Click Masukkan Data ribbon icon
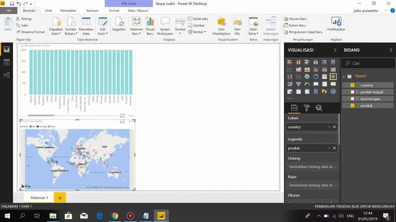Screen dimensions: 396x222 86,26
